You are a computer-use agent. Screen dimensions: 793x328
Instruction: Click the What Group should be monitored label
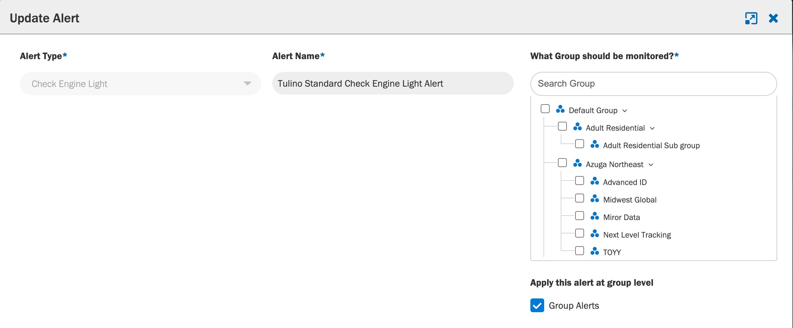(604, 56)
